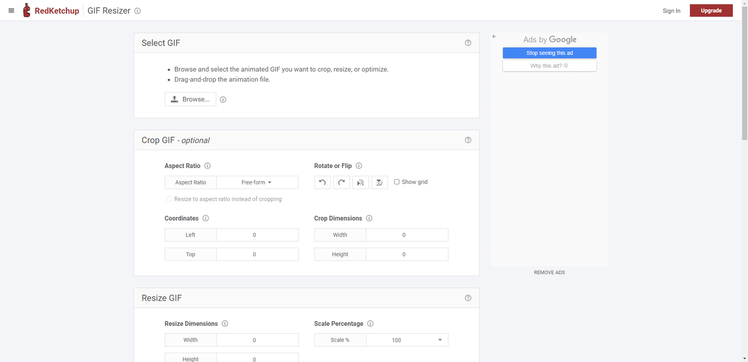
Task: Flip the GIF horizontally
Action: click(361, 182)
